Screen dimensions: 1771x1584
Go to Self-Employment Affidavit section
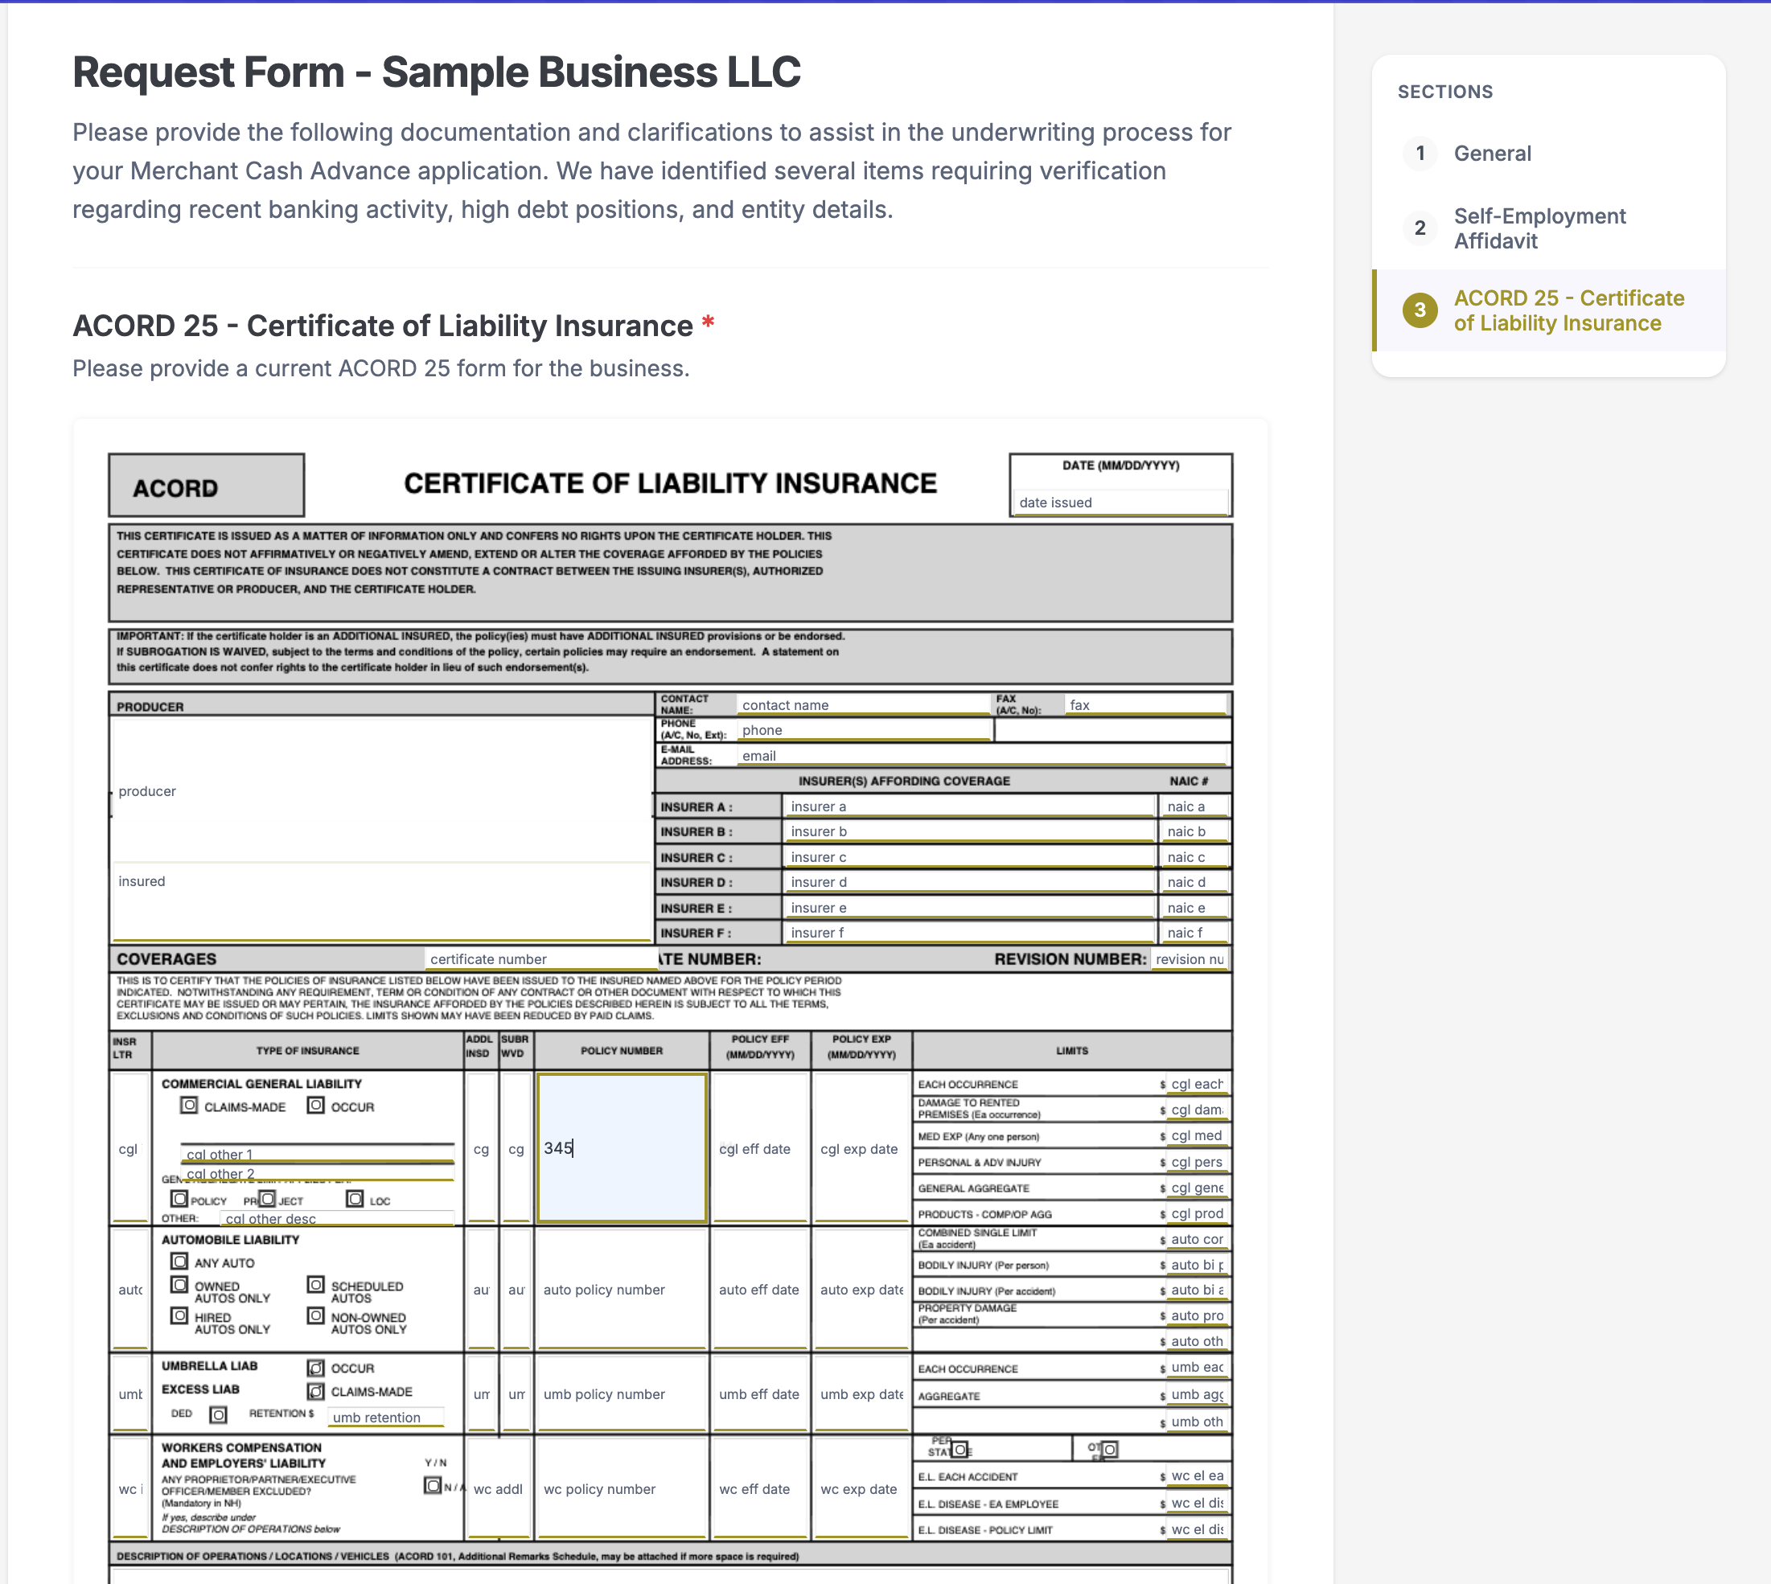(1539, 228)
